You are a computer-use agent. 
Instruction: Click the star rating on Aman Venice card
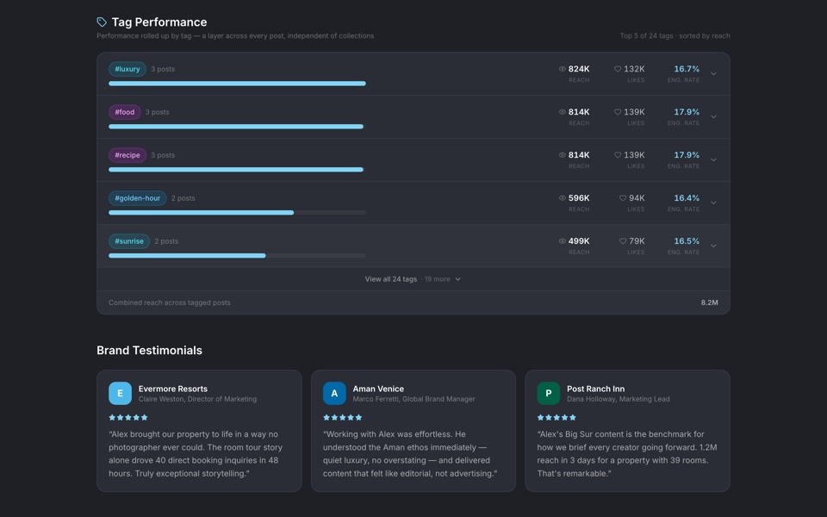[342, 417]
